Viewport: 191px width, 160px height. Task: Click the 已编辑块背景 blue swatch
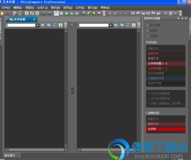tap(166, 78)
